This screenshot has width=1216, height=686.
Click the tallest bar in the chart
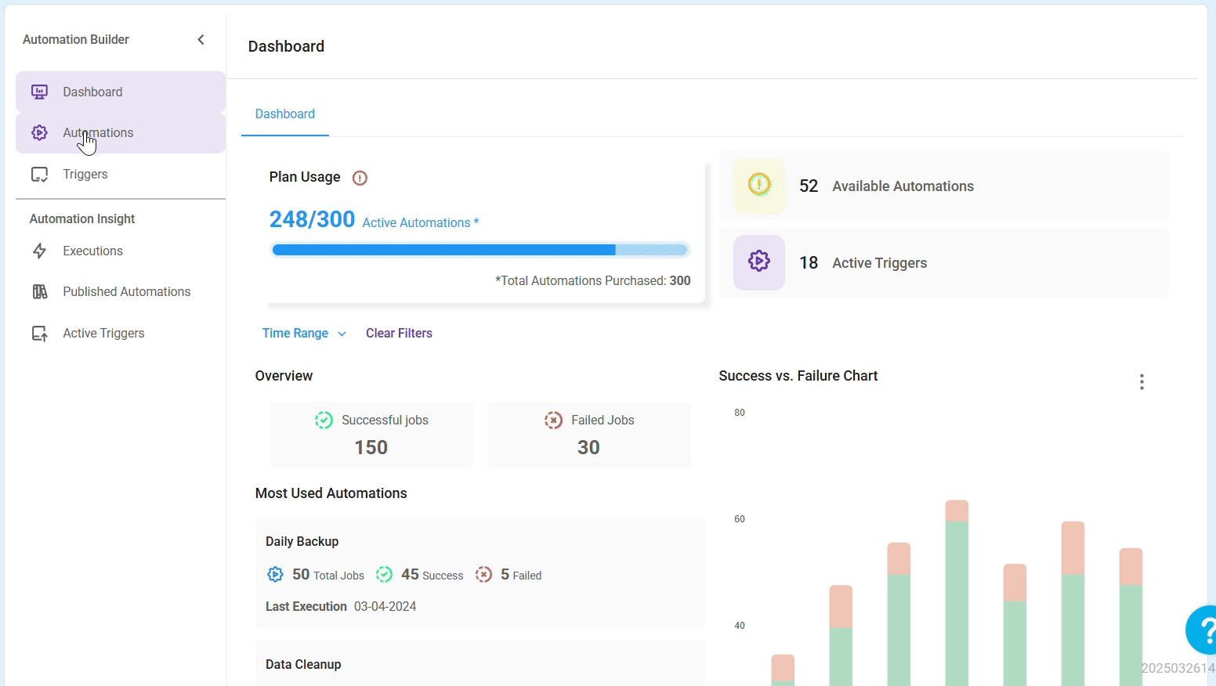(957, 593)
